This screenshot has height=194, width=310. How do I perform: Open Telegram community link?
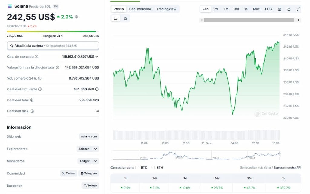pyautogui.click(x=89, y=173)
